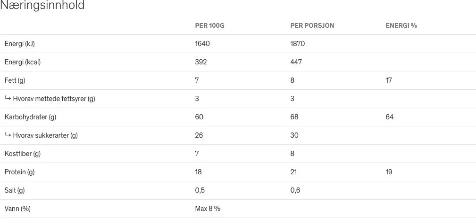
Task: Click the Max 8 % water value
Action: pyautogui.click(x=208, y=209)
